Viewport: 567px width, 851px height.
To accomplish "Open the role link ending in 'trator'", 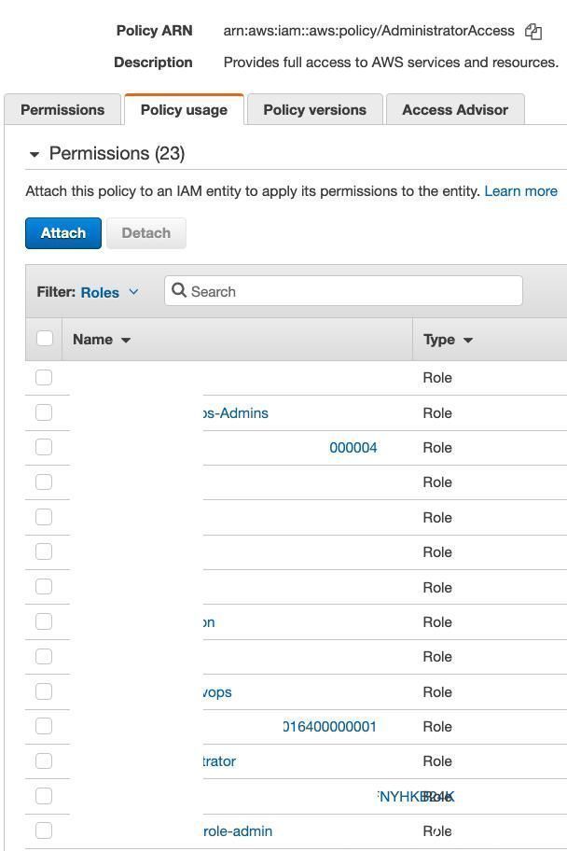I will click(219, 761).
